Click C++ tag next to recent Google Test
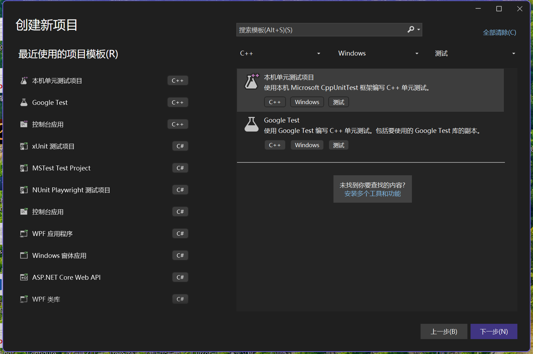Screen dimensions: 533x354 pos(178,102)
